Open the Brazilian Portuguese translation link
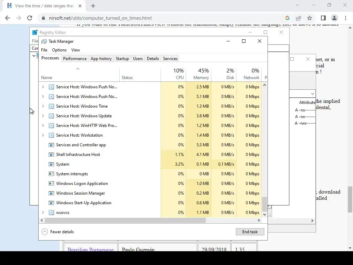Viewport: 353px width, 265px height. coord(91,249)
